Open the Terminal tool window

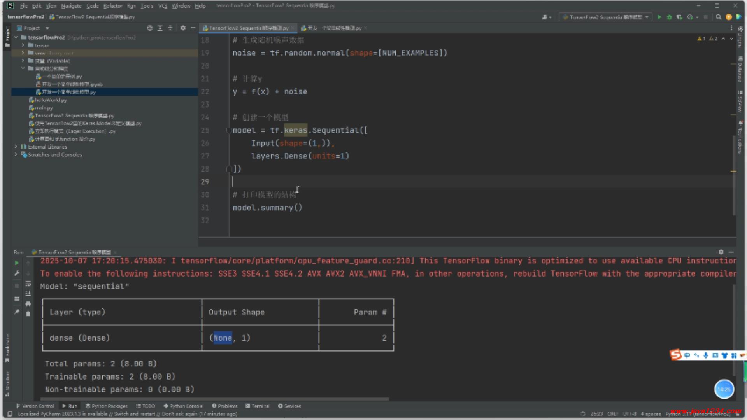click(x=257, y=406)
